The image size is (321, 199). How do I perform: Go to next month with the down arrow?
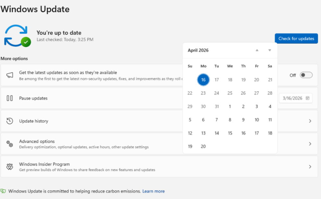point(269,50)
